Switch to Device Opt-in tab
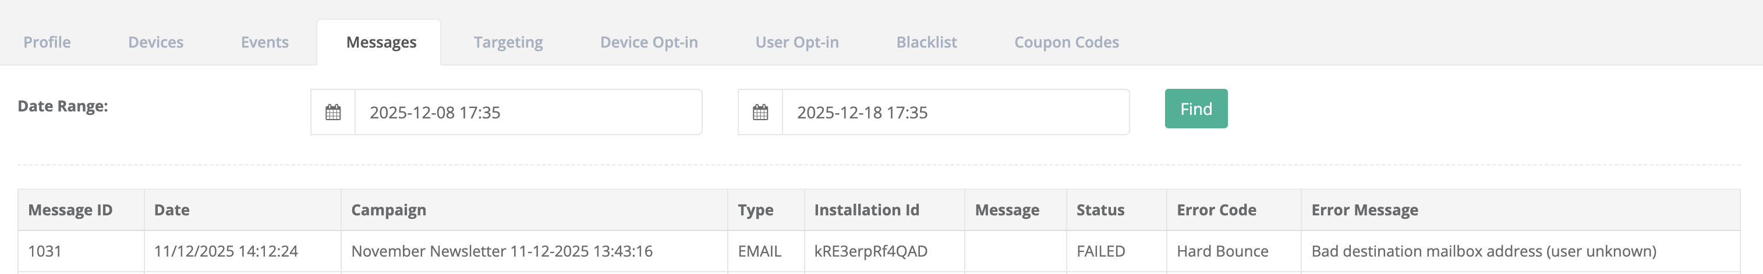The height and width of the screenshot is (274, 1763). click(649, 42)
